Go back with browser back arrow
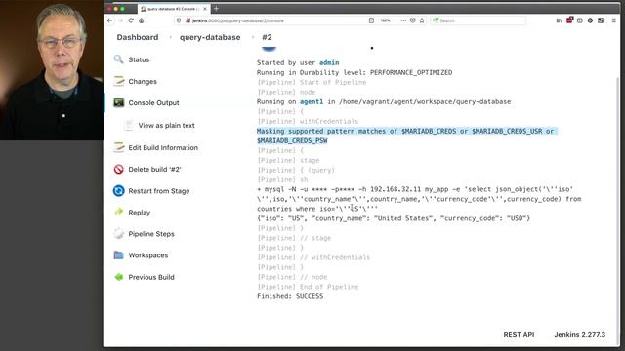Screen dimensions: 625x351 click(110, 20)
